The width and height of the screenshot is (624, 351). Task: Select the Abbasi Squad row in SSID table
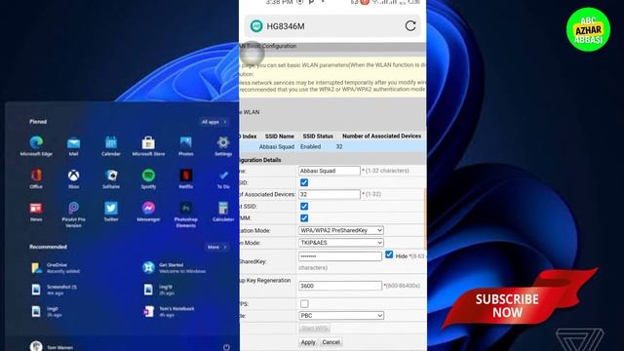tap(332, 147)
